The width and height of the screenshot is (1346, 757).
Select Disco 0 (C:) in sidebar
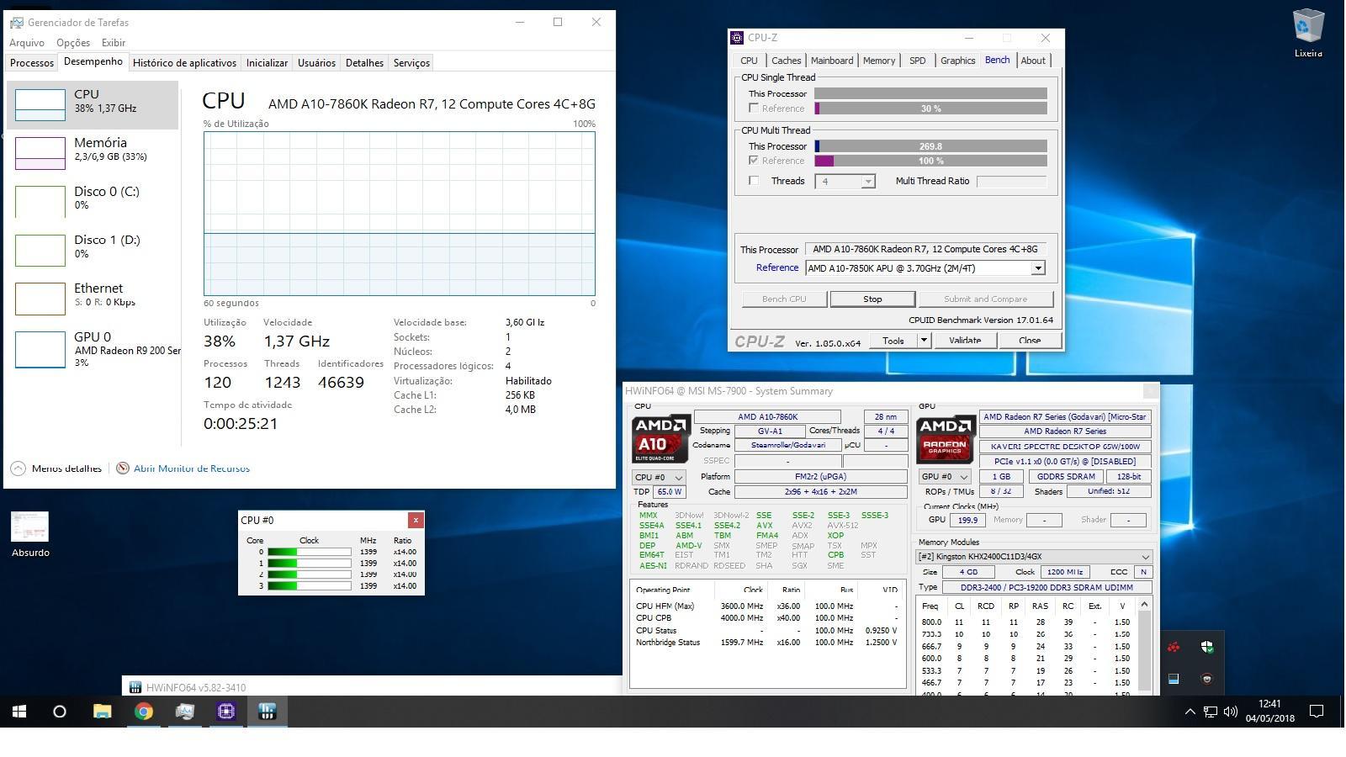tap(93, 201)
